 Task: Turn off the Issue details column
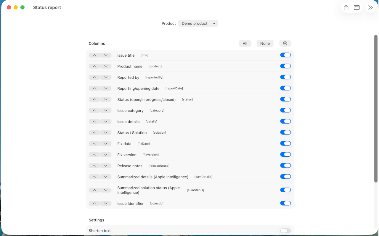pos(285,121)
